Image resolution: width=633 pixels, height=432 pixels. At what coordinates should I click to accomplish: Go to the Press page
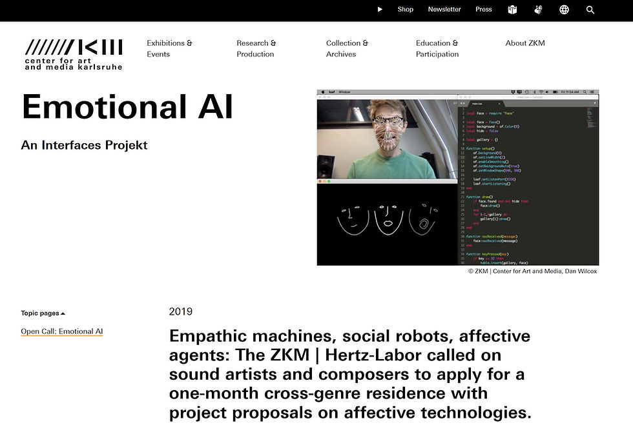483,9
